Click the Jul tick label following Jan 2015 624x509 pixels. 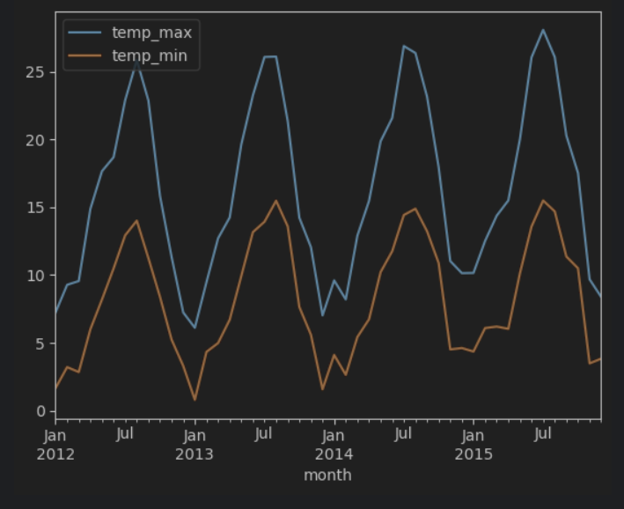click(543, 434)
